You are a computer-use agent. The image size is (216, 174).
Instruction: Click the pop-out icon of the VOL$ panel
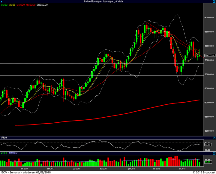coord(214,154)
